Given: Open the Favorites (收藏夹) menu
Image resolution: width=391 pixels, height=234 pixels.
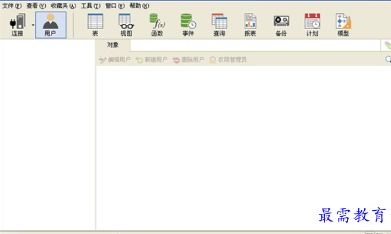Looking at the screenshot, I should (63, 5).
